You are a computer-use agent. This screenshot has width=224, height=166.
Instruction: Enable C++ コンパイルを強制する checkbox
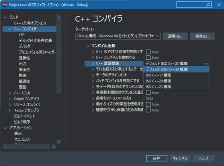click(148, 58)
